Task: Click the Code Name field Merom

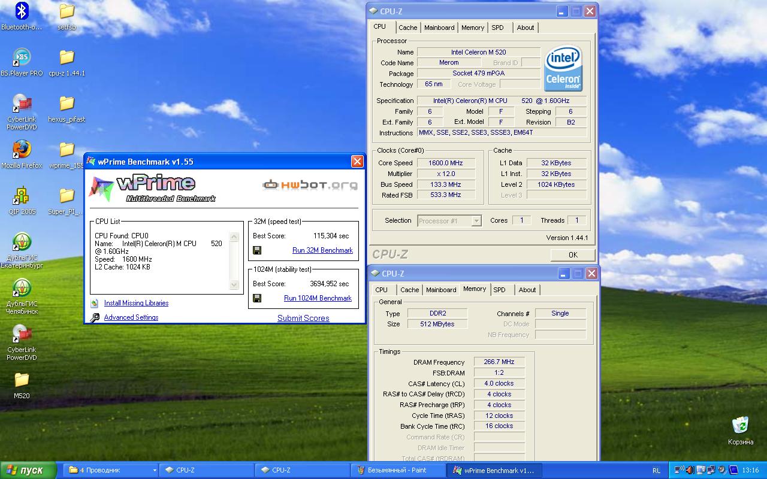Action: tap(449, 62)
